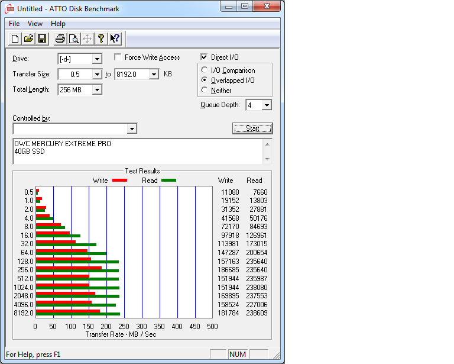Maximize the ATTO Disk Benchmark window
Viewport: 454px width, 364px height.
point(245,7)
